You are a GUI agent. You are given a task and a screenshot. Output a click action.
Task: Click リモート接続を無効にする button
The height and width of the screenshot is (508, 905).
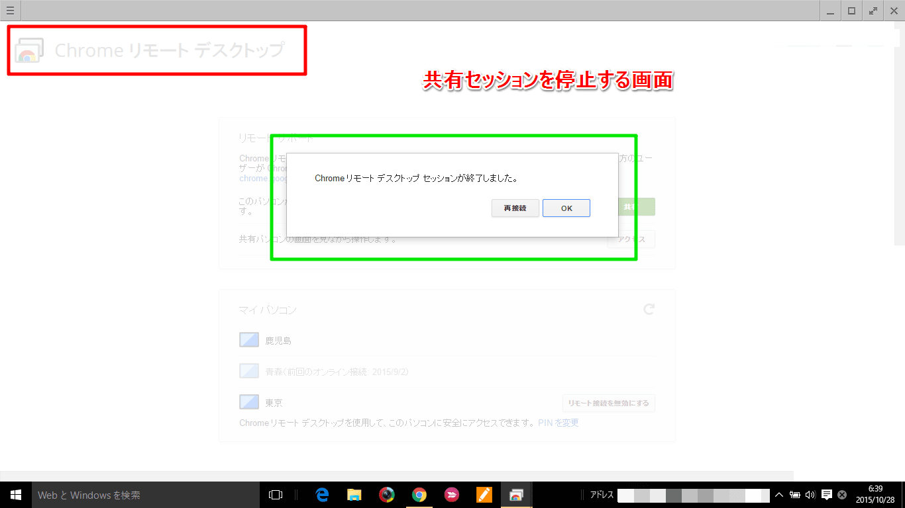(x=608, y=403)
